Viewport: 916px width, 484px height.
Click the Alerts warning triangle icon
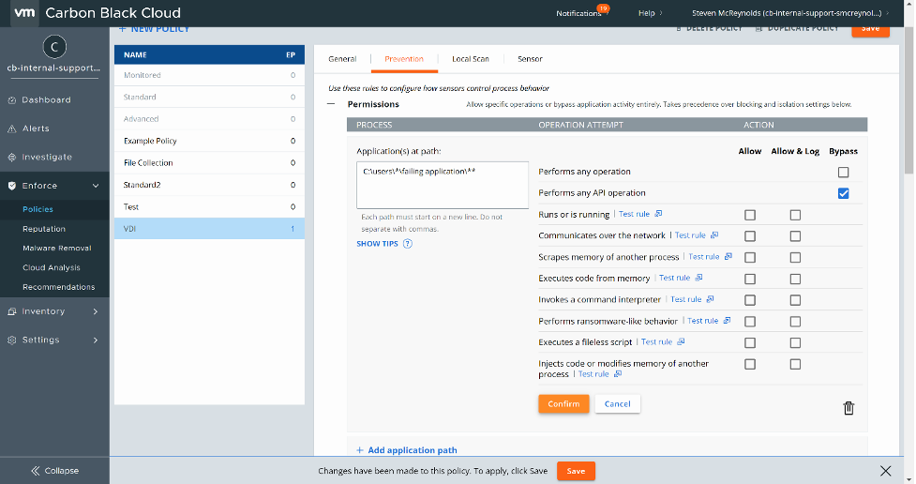[11, 129]
